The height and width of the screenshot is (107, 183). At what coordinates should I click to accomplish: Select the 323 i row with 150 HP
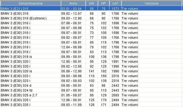(x=91, y=76)
